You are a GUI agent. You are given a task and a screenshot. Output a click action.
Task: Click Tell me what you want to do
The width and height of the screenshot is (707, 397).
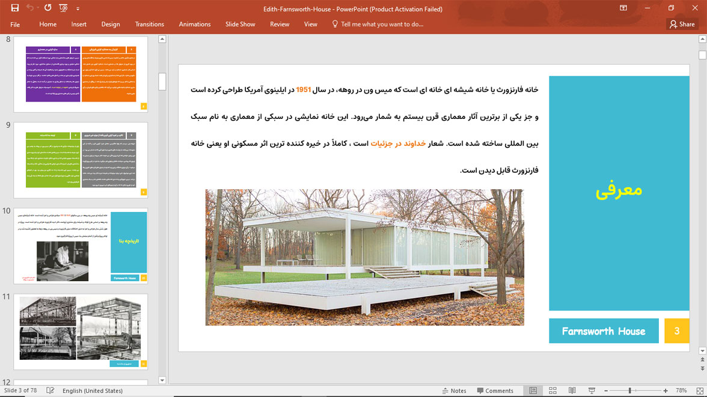382,25
